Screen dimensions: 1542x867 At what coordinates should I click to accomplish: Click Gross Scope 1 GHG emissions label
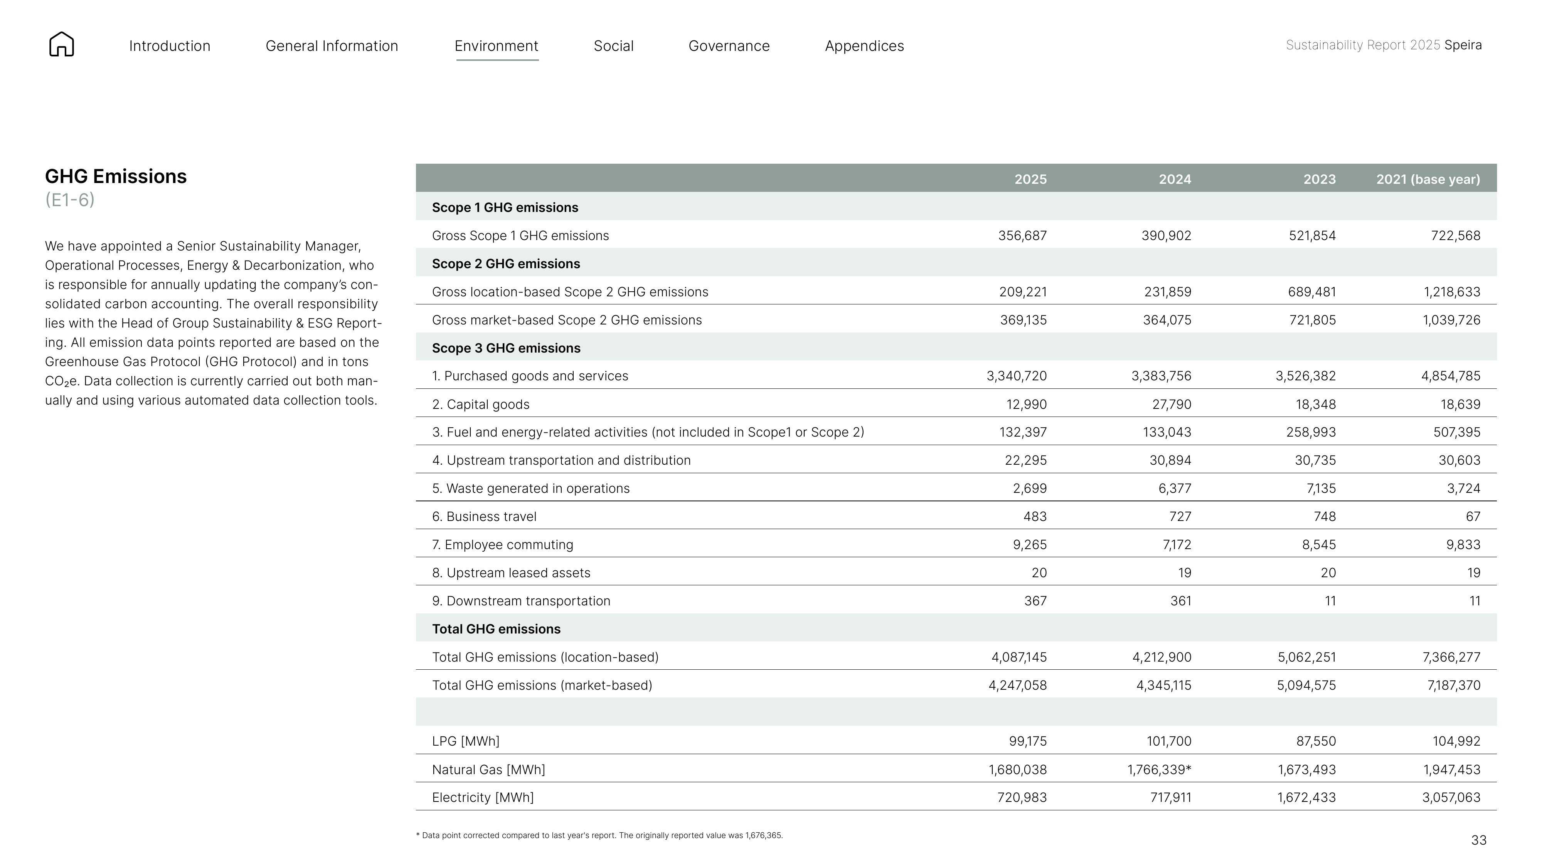click(520, 236)
